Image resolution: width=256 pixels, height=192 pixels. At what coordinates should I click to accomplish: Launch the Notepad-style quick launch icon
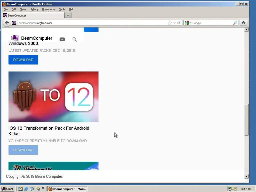pos(20,189)
